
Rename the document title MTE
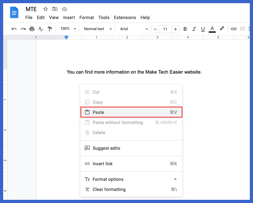coord(31,9)
